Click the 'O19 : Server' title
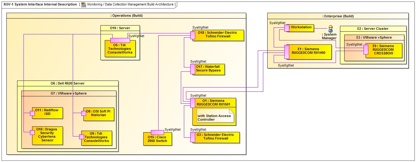Image resolution: width=416 pixels, height=162 pixels. click(x=120, y=28)
